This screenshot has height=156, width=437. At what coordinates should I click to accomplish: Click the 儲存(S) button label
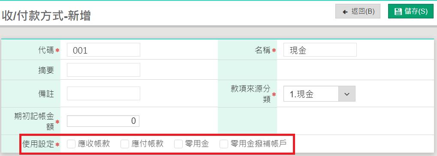click(416, 12)
